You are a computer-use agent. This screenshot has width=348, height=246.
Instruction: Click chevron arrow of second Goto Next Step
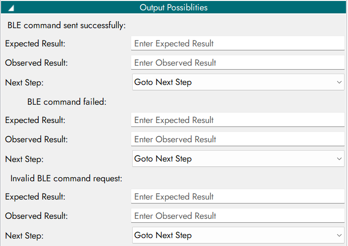[339, 159]
